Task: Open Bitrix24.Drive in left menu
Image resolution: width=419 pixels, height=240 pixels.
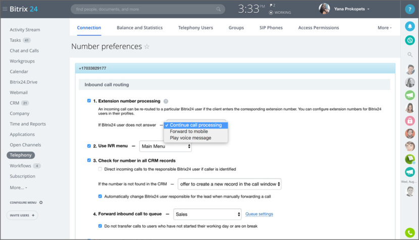Action: (24, 82)
